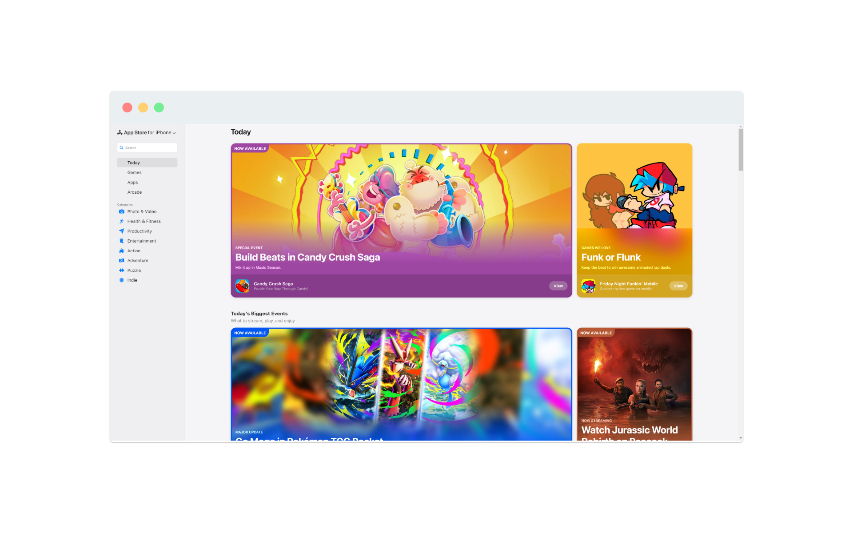Open the Friday Night Funkin' Mobile app icon
This screenshot has height=533, width=853.
click(x=588, y=286)
